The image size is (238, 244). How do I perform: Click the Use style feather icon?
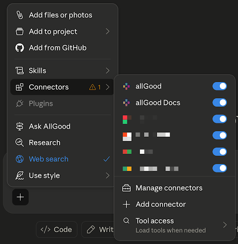(20, 175)
